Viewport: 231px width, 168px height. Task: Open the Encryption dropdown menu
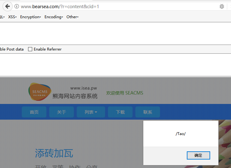(31, 17)
